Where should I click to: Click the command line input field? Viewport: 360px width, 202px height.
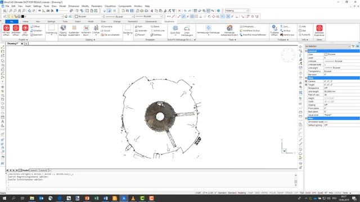[151, 189]
